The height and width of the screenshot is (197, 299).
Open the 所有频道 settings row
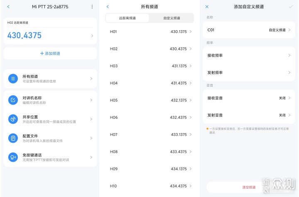click(x=50, y=78)
